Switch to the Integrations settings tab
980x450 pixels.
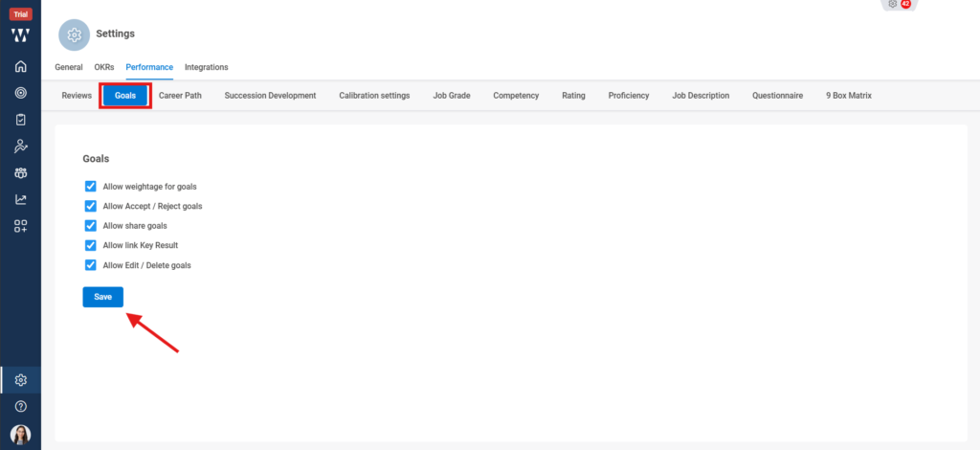[207, 67]
